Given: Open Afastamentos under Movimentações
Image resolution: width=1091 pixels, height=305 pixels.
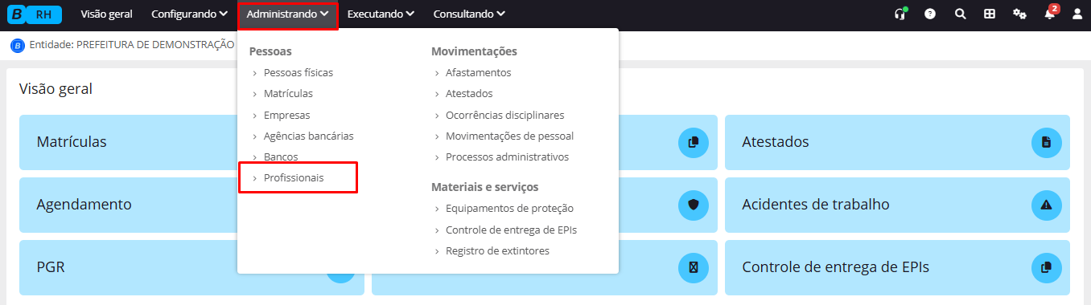Looking at the screenshot, I should pyautogui.click(x=478, y=72).
